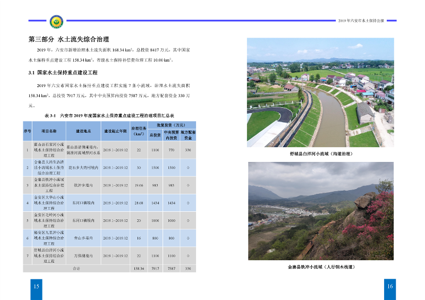Click the 建设起止年限 column header
This screenshot has width=425, height=300.
pos(115,131)
